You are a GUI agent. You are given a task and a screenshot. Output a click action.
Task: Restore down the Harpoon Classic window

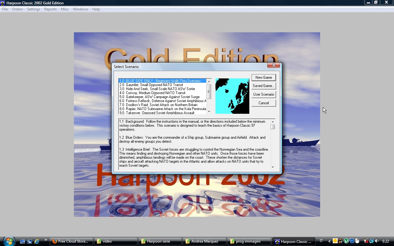point(376,2)
